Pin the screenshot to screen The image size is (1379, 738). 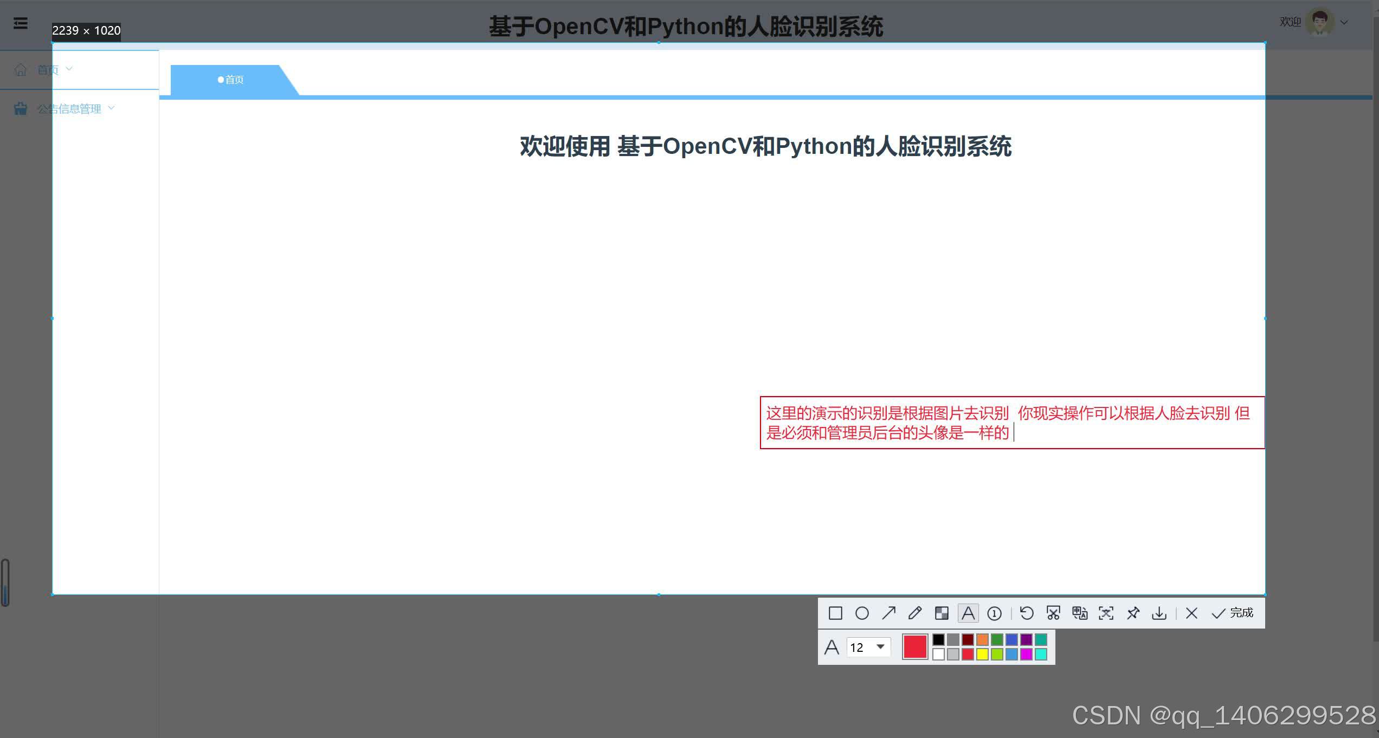point(1132,613)
